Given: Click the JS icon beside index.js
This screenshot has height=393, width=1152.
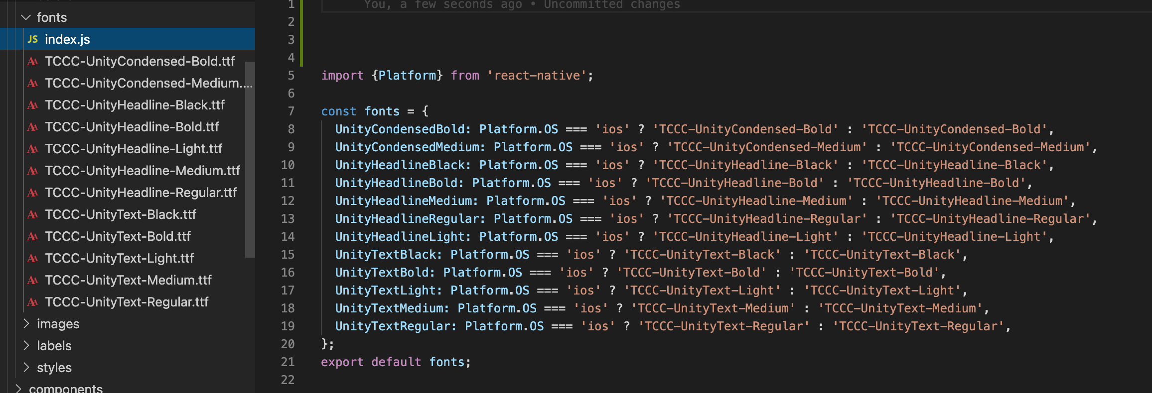Looking at the screenshot, I should [33, 39].
